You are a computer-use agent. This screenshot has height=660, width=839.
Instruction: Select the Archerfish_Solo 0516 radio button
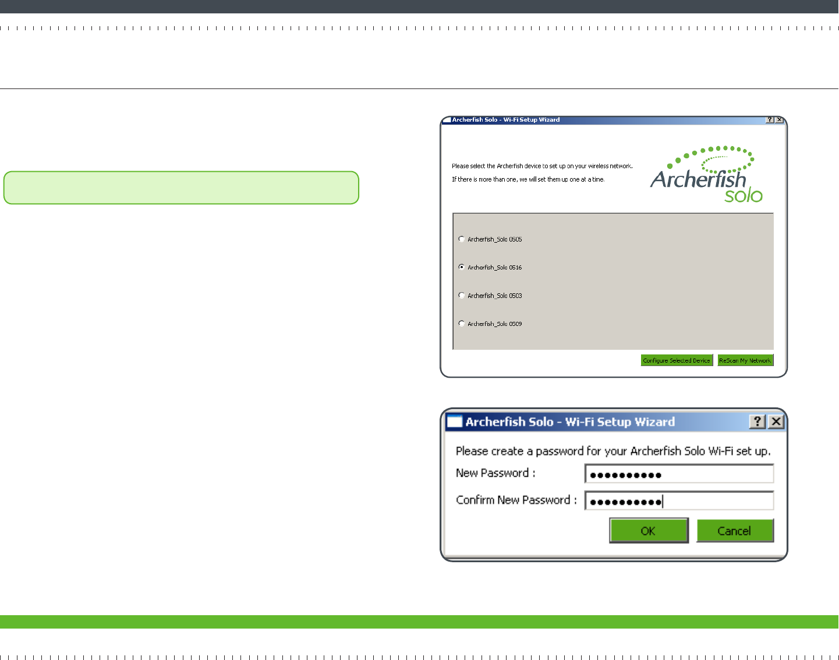[462, 267]
